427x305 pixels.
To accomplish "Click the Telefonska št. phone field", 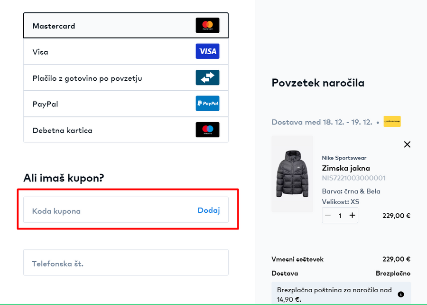I will 126,263.
